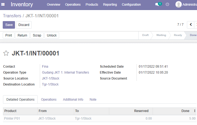This screenshot has height=125, width=197.
Task: Toggle the priority star next to JKT-1/INT/00001
Action: coord(6,53)
